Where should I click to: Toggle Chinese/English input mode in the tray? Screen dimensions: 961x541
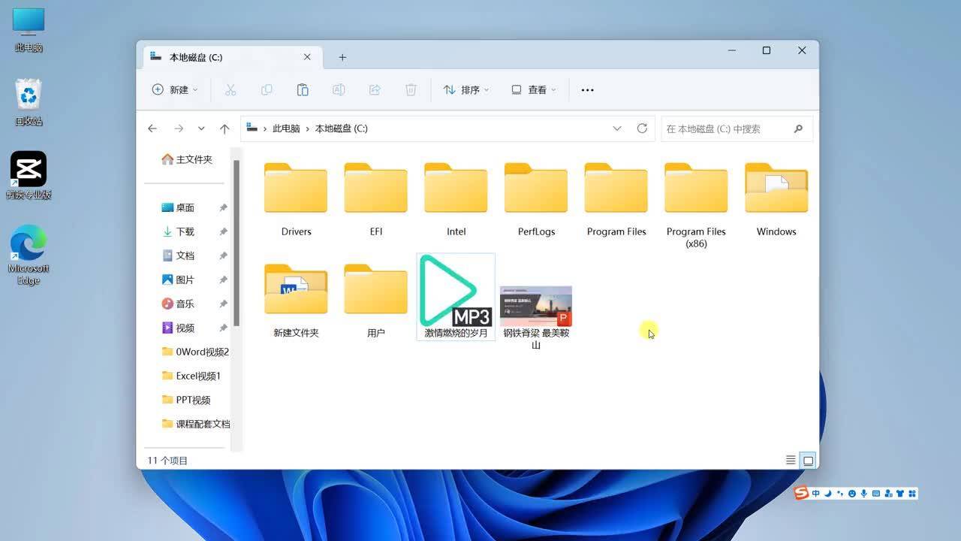click(x=814, y=494)
